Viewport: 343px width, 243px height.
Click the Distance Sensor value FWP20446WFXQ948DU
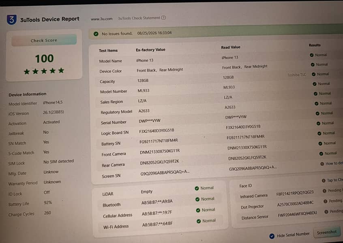click(x=297, y=214)
